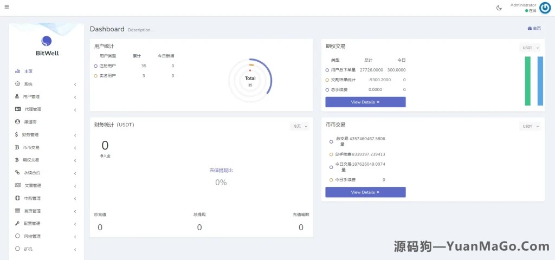The height and width of the screenshot is (260, 555).
Task: Toggle the 注册用户 legend marker
Action: (95, 66)
